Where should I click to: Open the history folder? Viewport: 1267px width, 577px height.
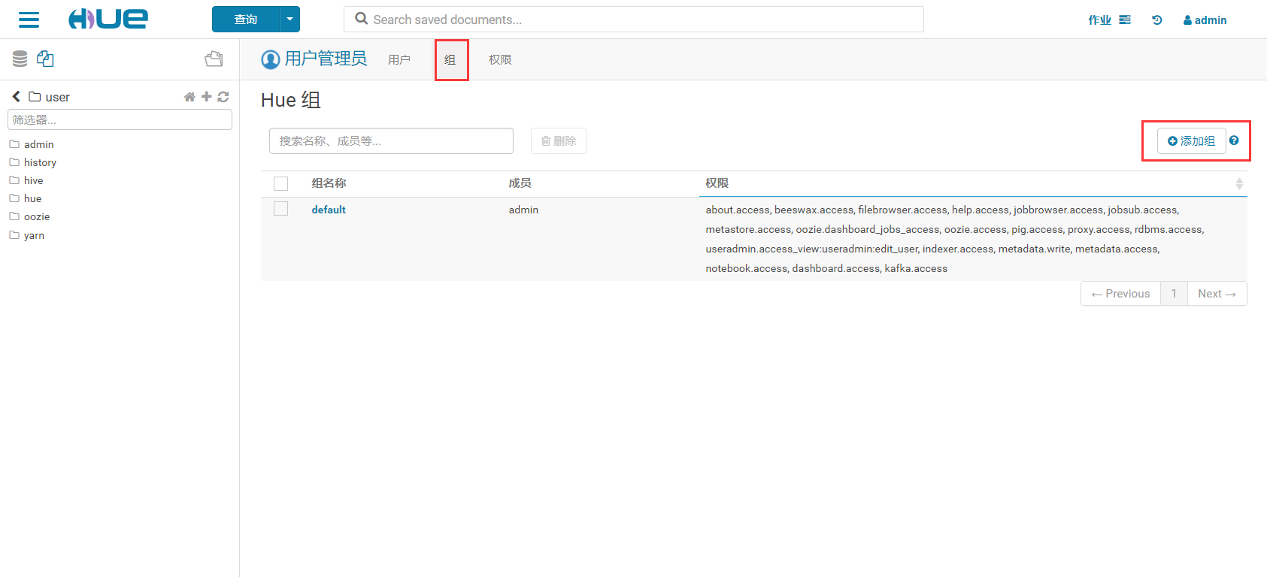(40, 162)
